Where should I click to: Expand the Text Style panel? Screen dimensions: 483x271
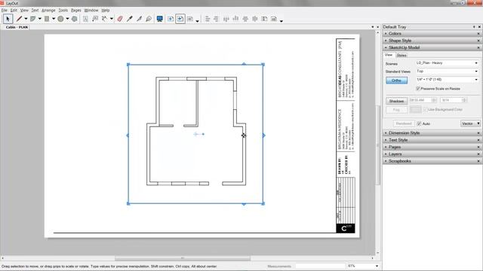pos(398,140)
